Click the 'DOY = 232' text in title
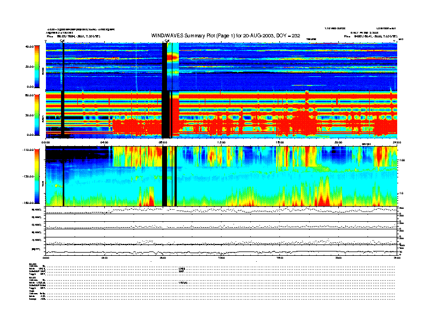 (x=288, y=36)
